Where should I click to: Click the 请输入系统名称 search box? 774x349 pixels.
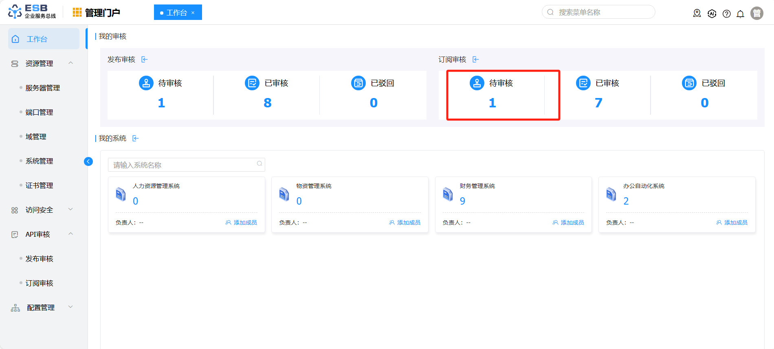click(x=183, y=165)
